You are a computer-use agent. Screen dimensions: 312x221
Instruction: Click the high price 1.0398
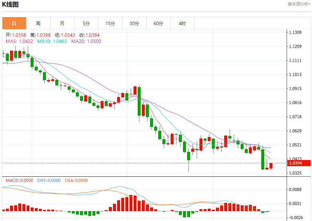tap(44, 35)
